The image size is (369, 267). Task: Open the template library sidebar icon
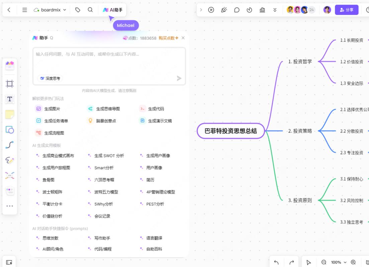coord(10,66)
